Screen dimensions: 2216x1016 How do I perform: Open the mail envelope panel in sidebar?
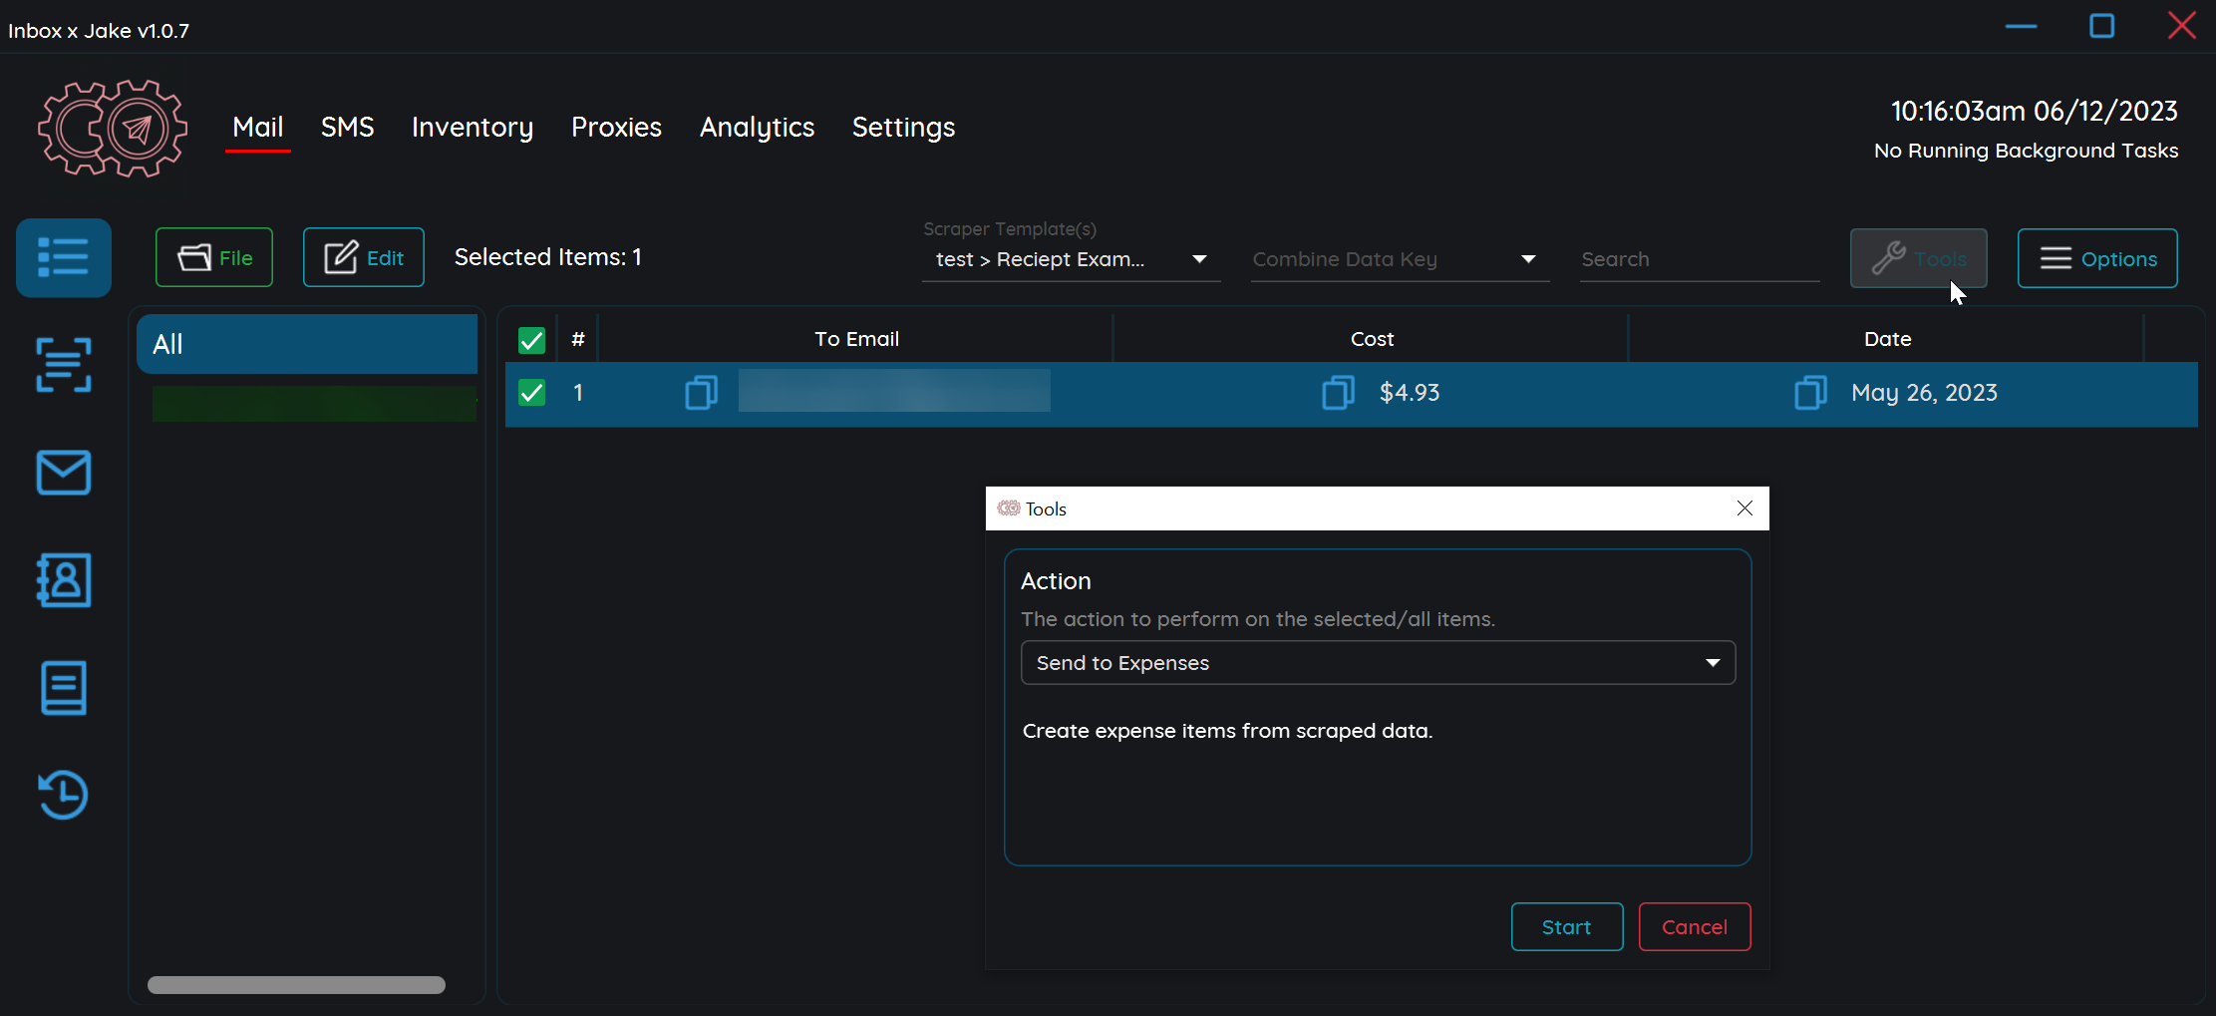point(63,473)
